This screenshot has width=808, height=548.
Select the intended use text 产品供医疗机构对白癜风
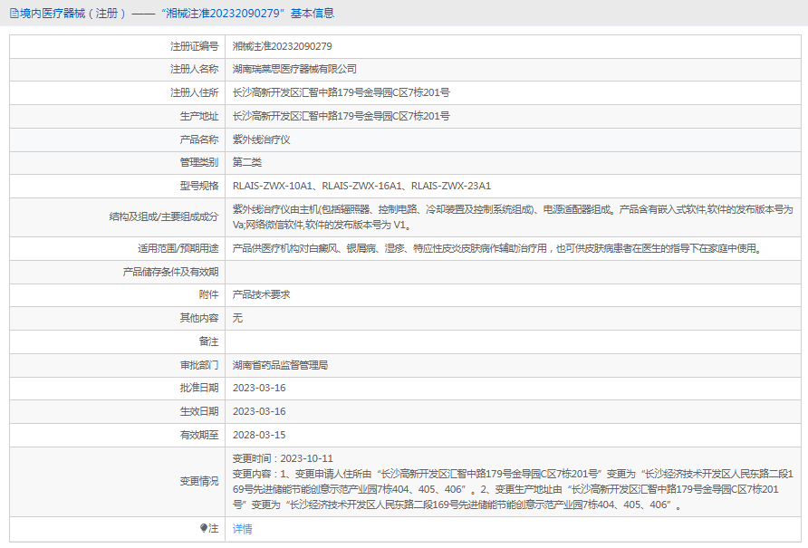click(498, 248)
